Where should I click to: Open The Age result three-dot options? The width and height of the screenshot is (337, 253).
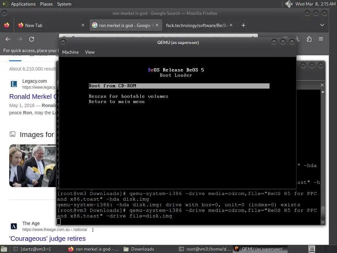(x=92, y=230)
